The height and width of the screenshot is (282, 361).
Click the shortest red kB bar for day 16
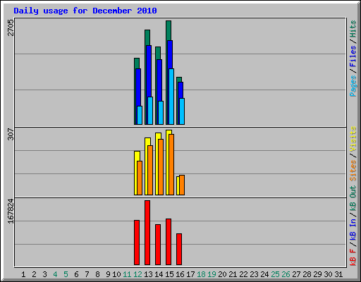(179, 249)
